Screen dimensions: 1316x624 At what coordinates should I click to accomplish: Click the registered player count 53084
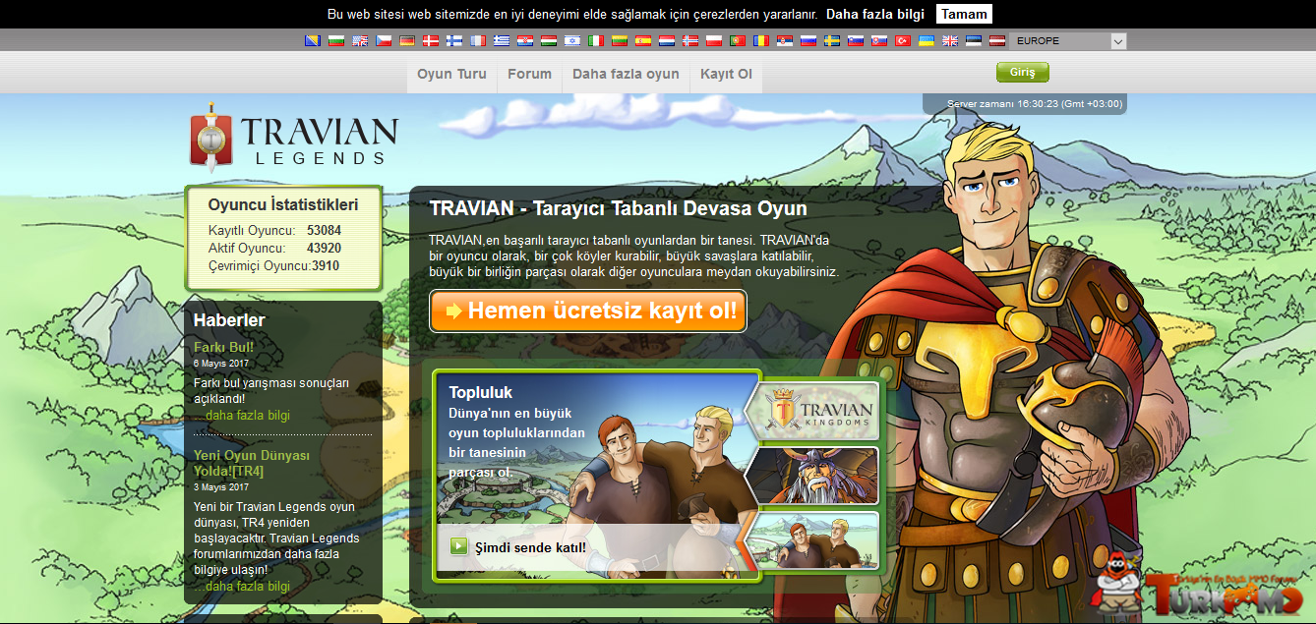[x=325, y=231]
